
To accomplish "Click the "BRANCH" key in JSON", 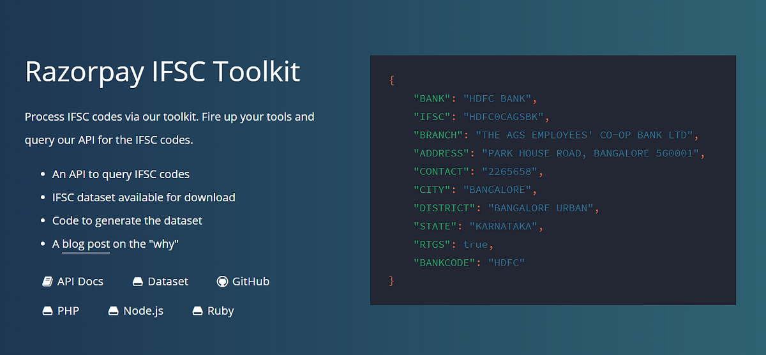I will (x=439, y=135).
